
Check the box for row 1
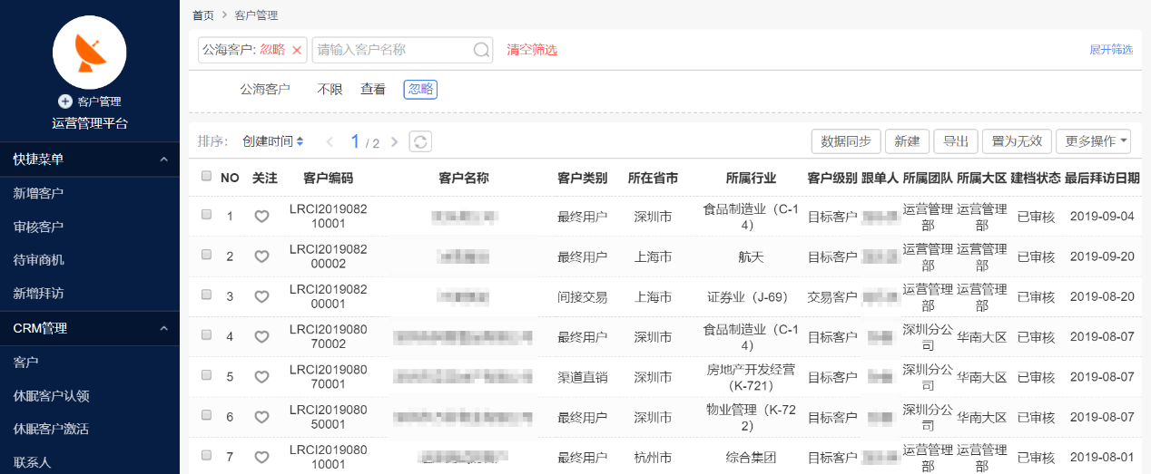207,215
